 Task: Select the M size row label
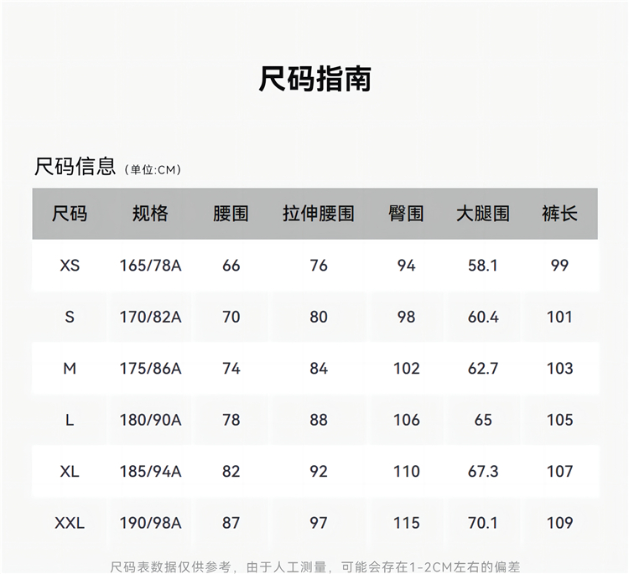click(70, 369)
